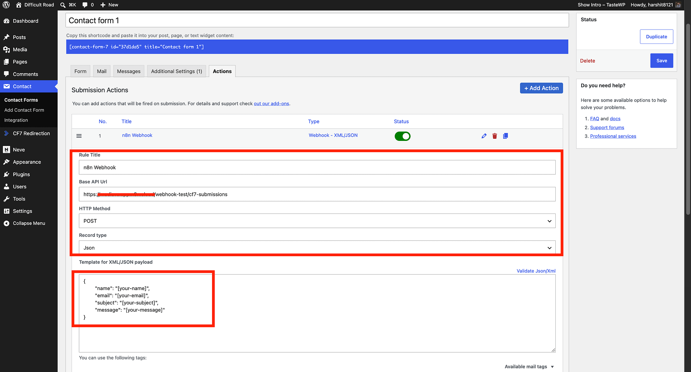The width and height of the screenshot is (691, 372).
Task: Switch to the Form tab
Action: tap(80, 71)
